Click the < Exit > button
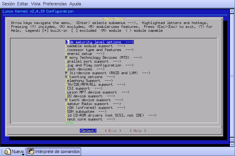 click(113, 131)
